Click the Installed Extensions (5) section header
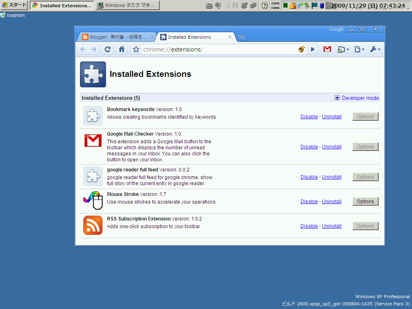 [111, 98]
